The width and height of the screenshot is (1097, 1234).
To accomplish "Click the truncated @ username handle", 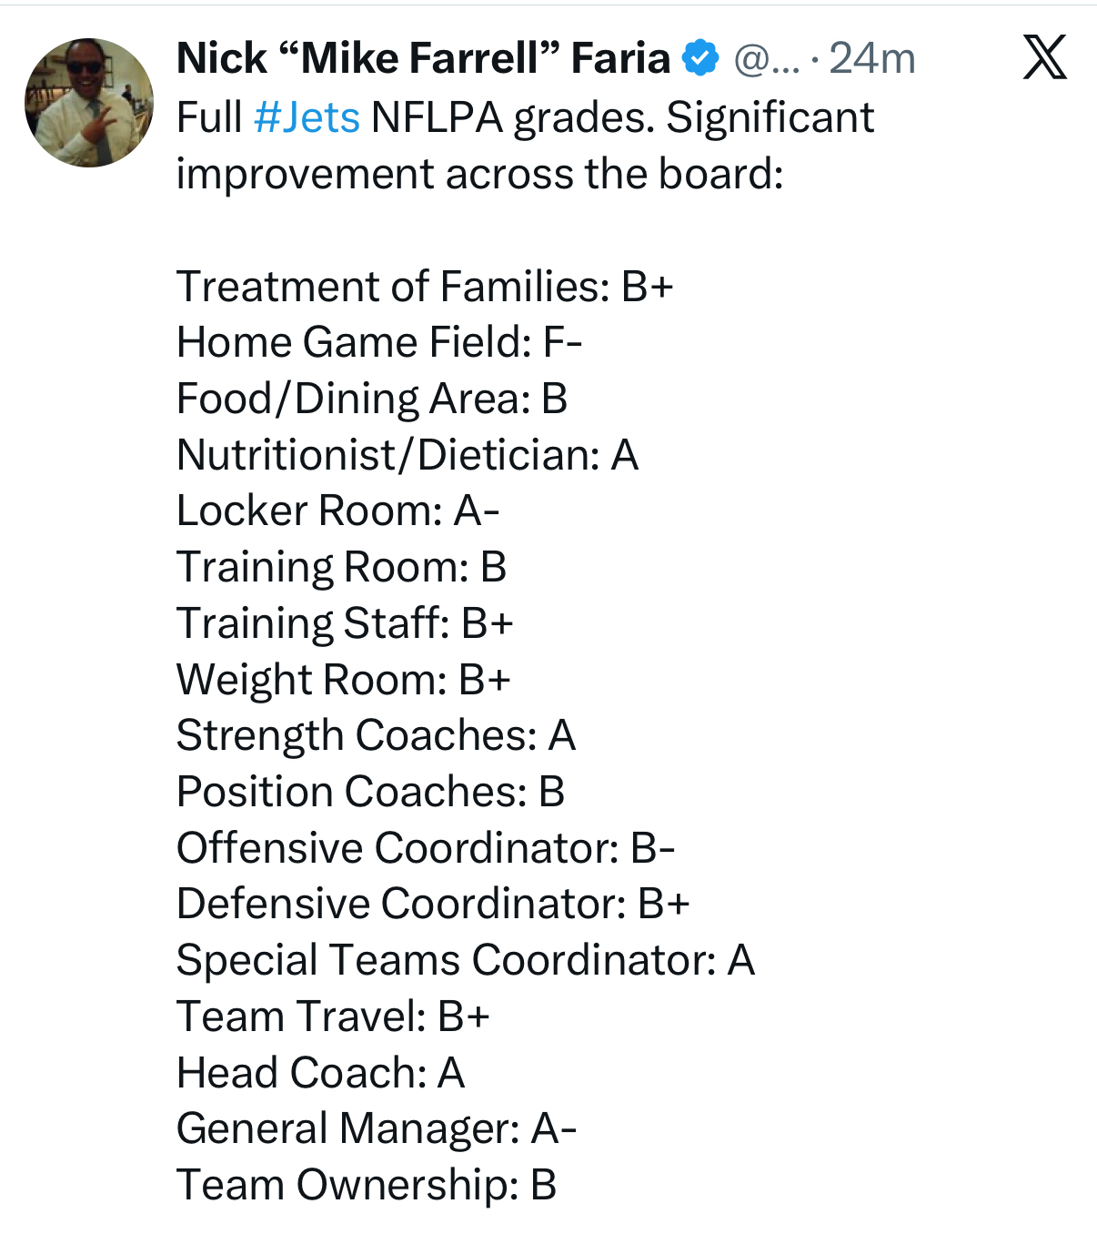I will click(x=766, y=59).
